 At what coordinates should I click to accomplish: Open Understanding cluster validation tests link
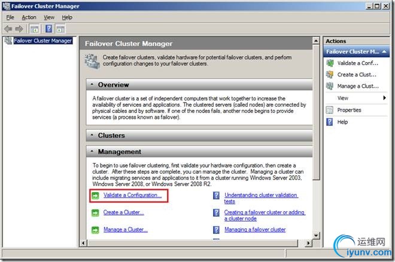point(261,198)
